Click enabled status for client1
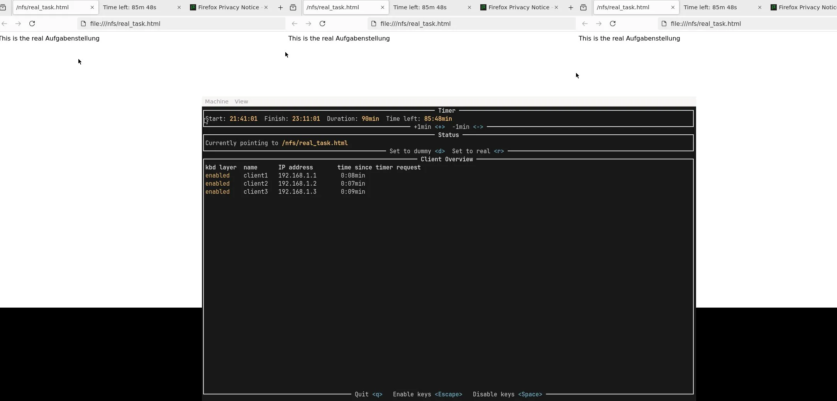Screen dimensions: 837x401 pos(217,176)
